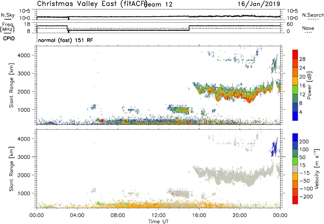324x224 pixels.
Task: Click the dark blue top segment of Velocity colorbar
Action: [295, 137]
